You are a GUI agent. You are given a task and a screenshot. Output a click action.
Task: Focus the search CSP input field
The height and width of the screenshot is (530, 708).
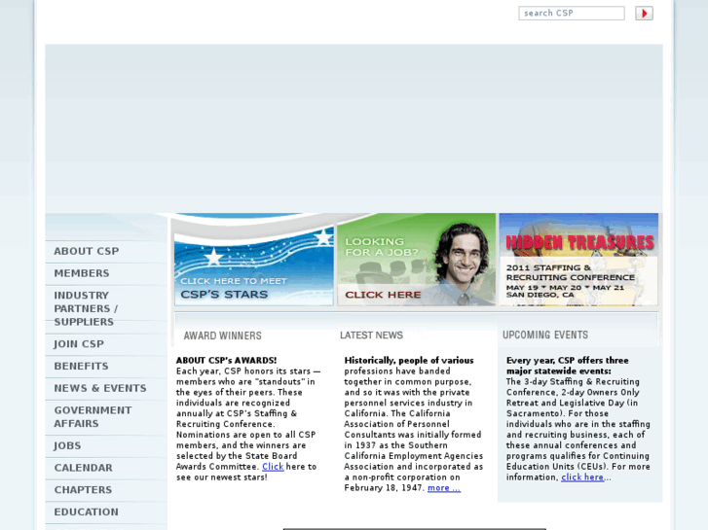(x=572, y=13)
